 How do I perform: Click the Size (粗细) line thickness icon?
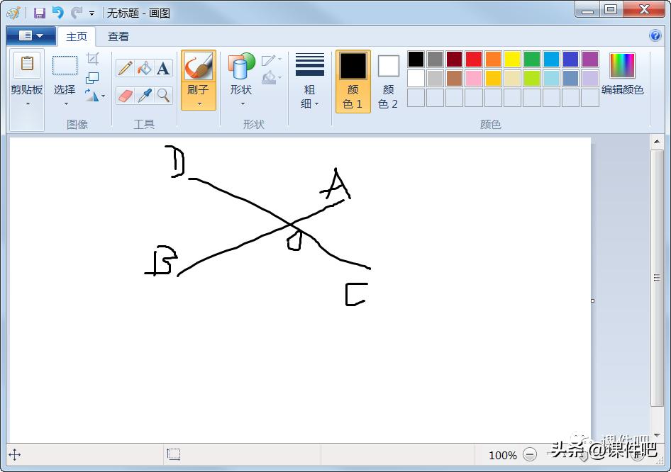pyautogui.click(x=310, y=64)
